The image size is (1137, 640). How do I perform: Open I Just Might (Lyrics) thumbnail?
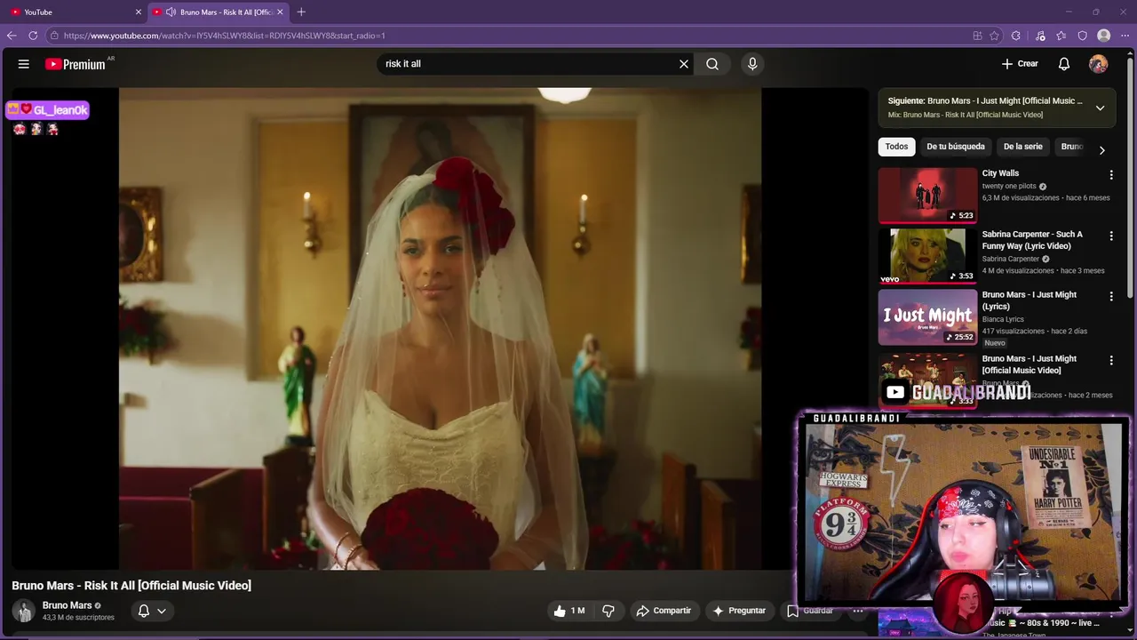click(x=927, y=316)
